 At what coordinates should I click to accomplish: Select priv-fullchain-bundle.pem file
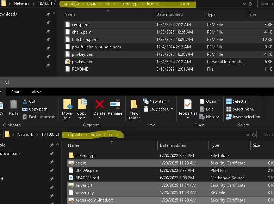coord(169,47)
